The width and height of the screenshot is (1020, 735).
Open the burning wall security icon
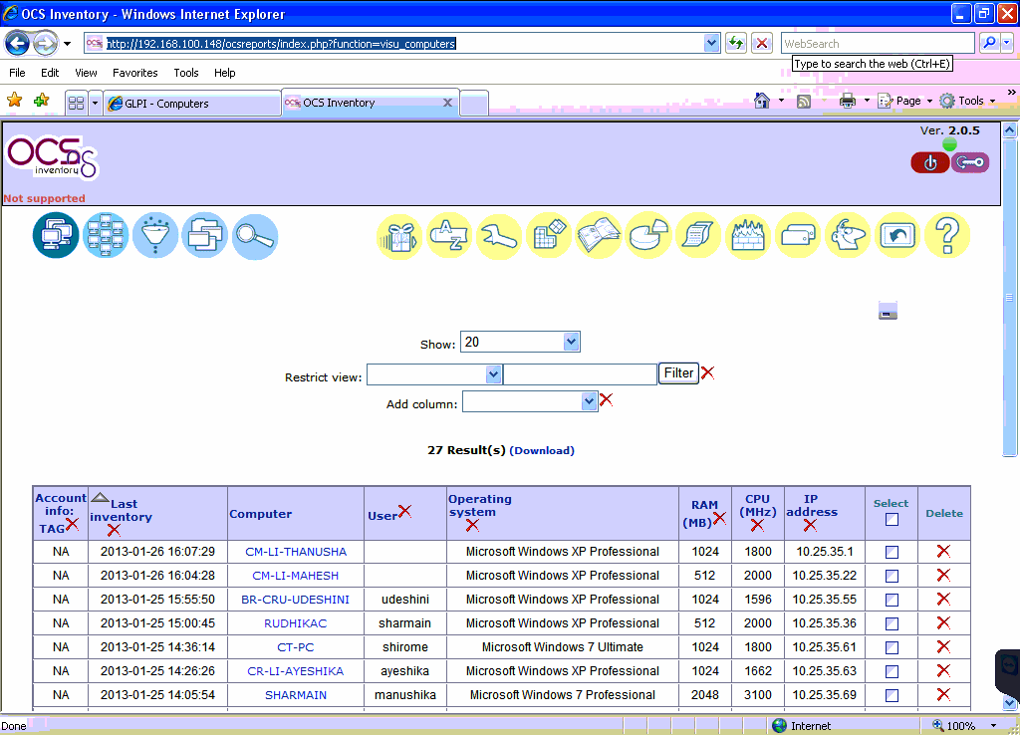(x=748, y=235)
